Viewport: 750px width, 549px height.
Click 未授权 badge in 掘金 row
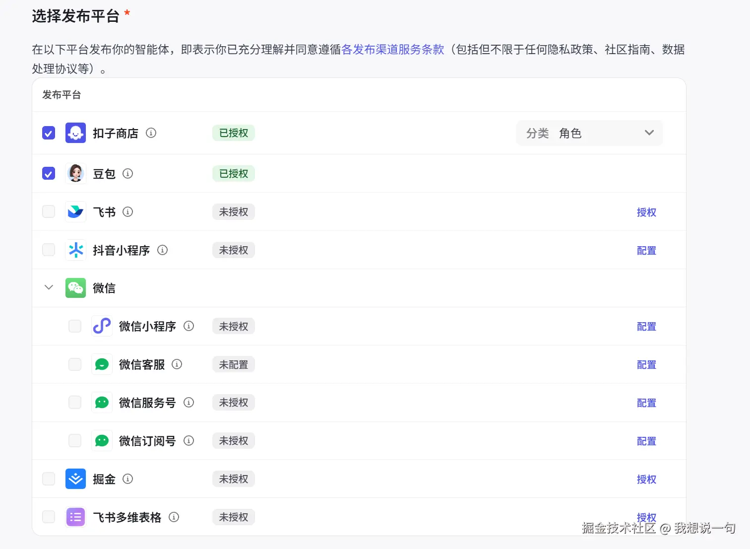point(234,479)
